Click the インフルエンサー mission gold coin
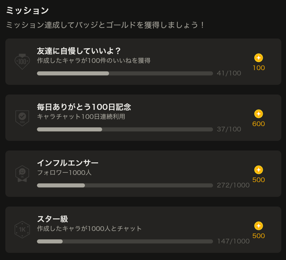 (258, 170)
